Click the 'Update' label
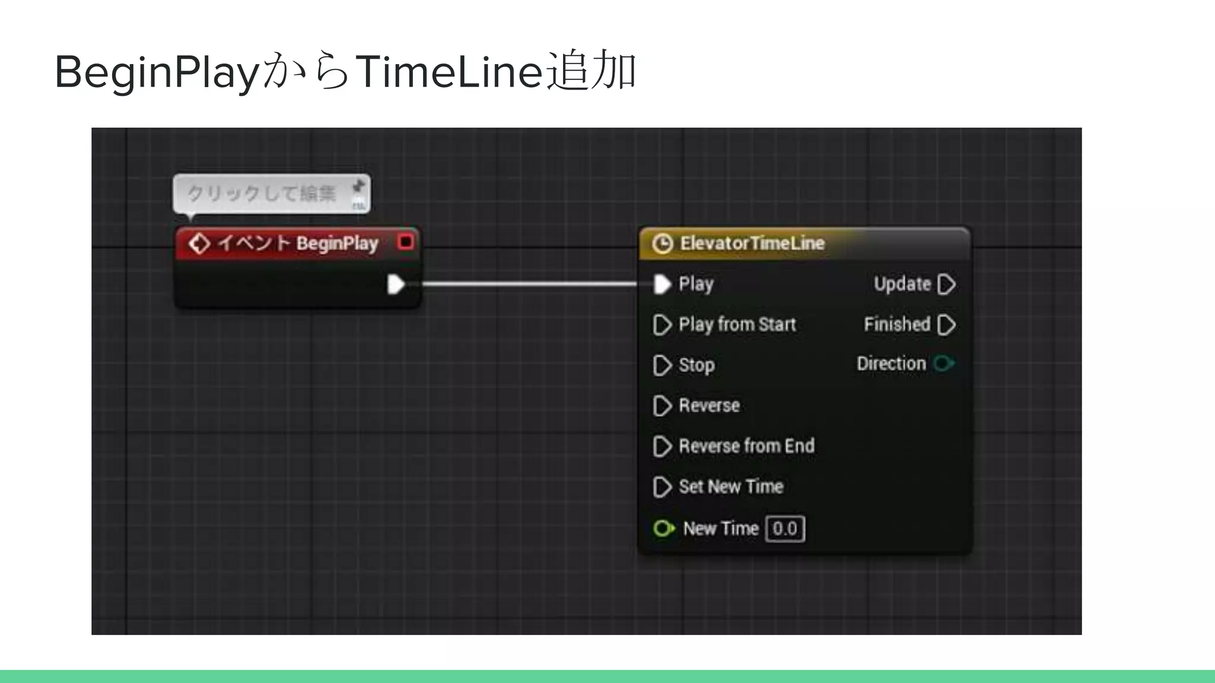The width and height of the screenshot is (1215, 683). pyautogui.click(x=902, y=285)
